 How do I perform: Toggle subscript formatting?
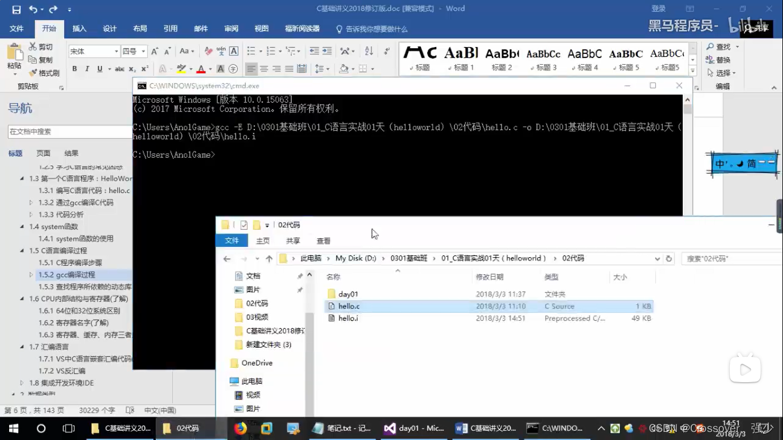131,69
